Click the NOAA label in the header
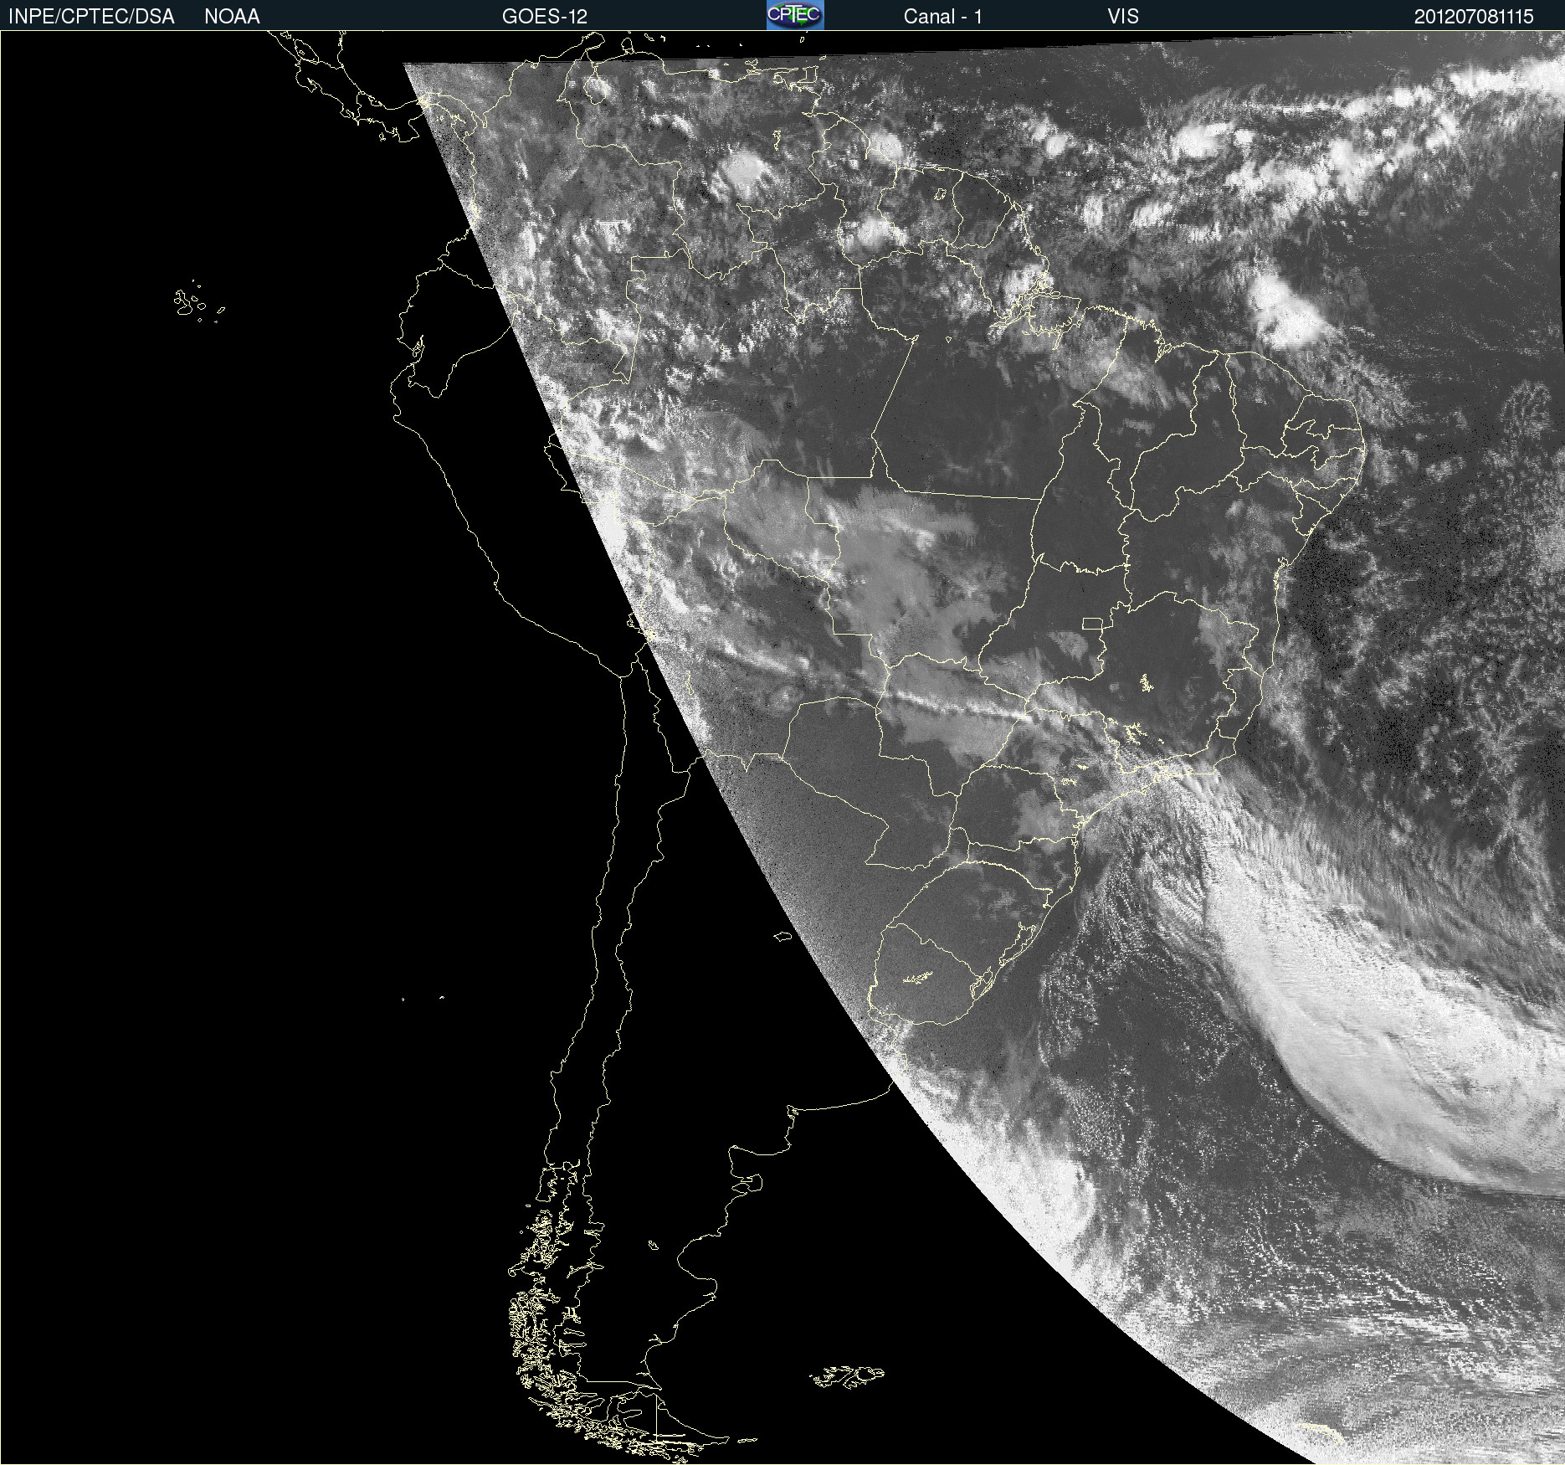This screenshot has width=1565, height=1465. point(232,17)
